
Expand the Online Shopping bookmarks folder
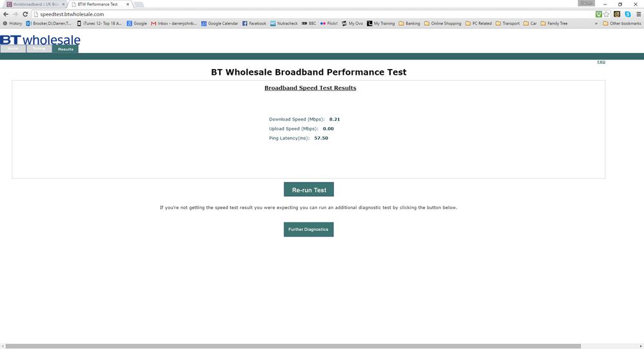point(442,23)
